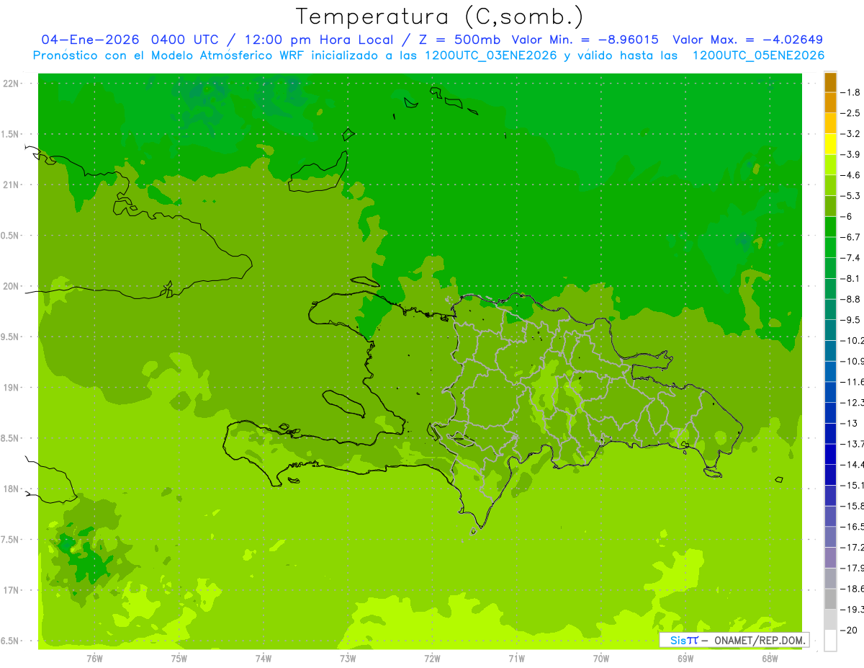The image size is (864, 668).
Task: Click the '18N' latitude label
Action: (x=11, y=489)
